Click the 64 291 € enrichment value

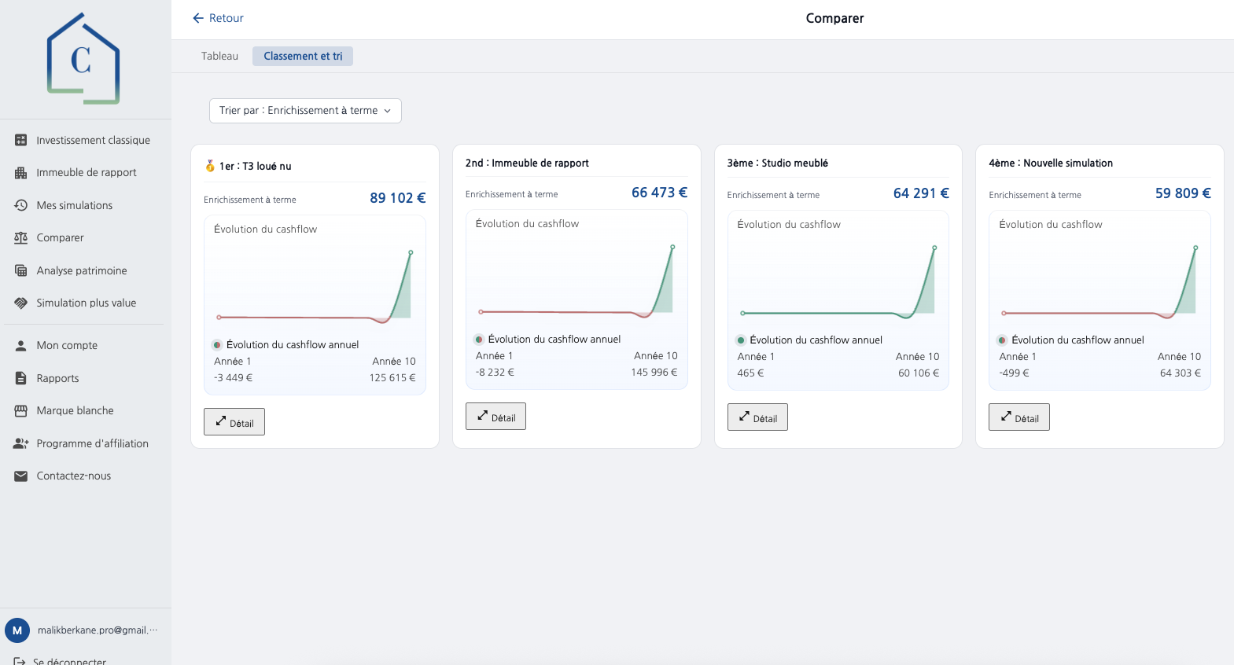pyautogui.click(x=921, y=193)
